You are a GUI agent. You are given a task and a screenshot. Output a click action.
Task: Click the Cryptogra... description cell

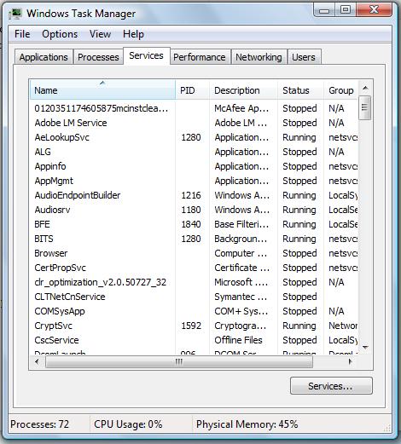coord(241,326)
